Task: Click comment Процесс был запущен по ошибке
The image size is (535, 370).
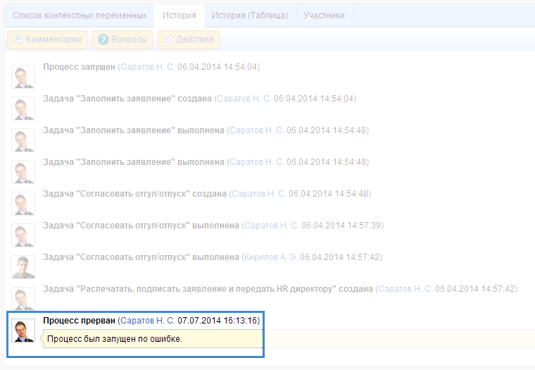Action: (115, 339)
